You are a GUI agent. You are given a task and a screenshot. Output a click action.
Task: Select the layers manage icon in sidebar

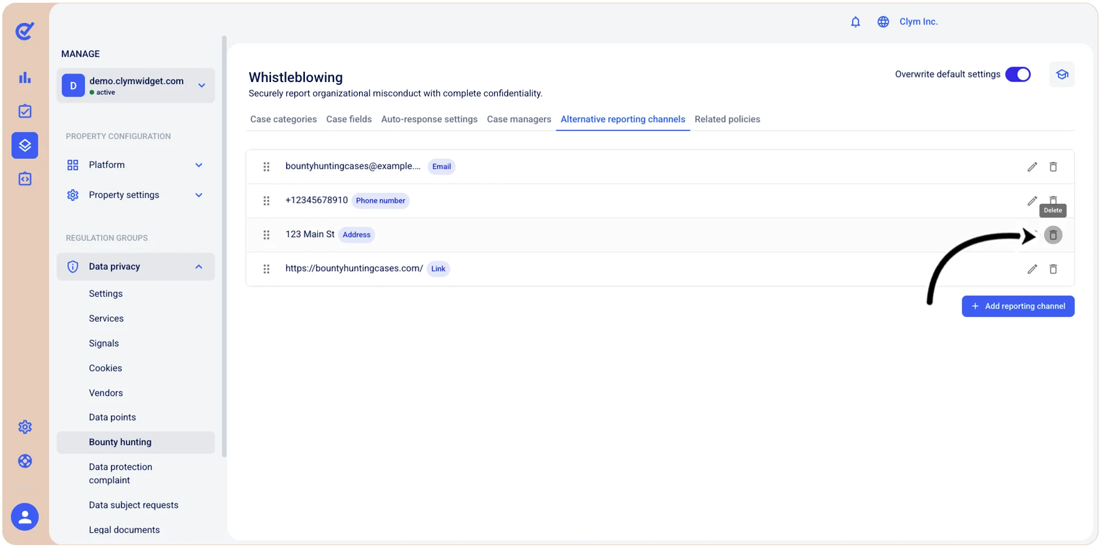pyautogui.click(x=25, y=145)
